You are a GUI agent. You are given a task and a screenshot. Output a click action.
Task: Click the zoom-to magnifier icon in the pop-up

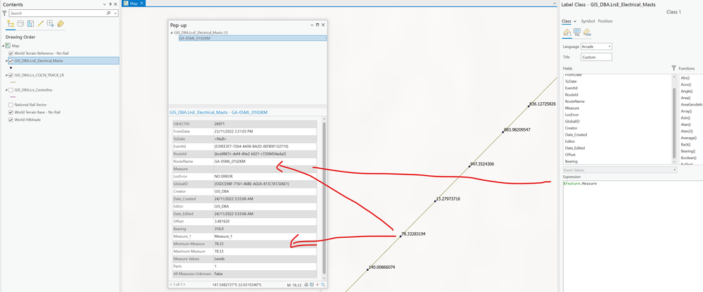323,284
